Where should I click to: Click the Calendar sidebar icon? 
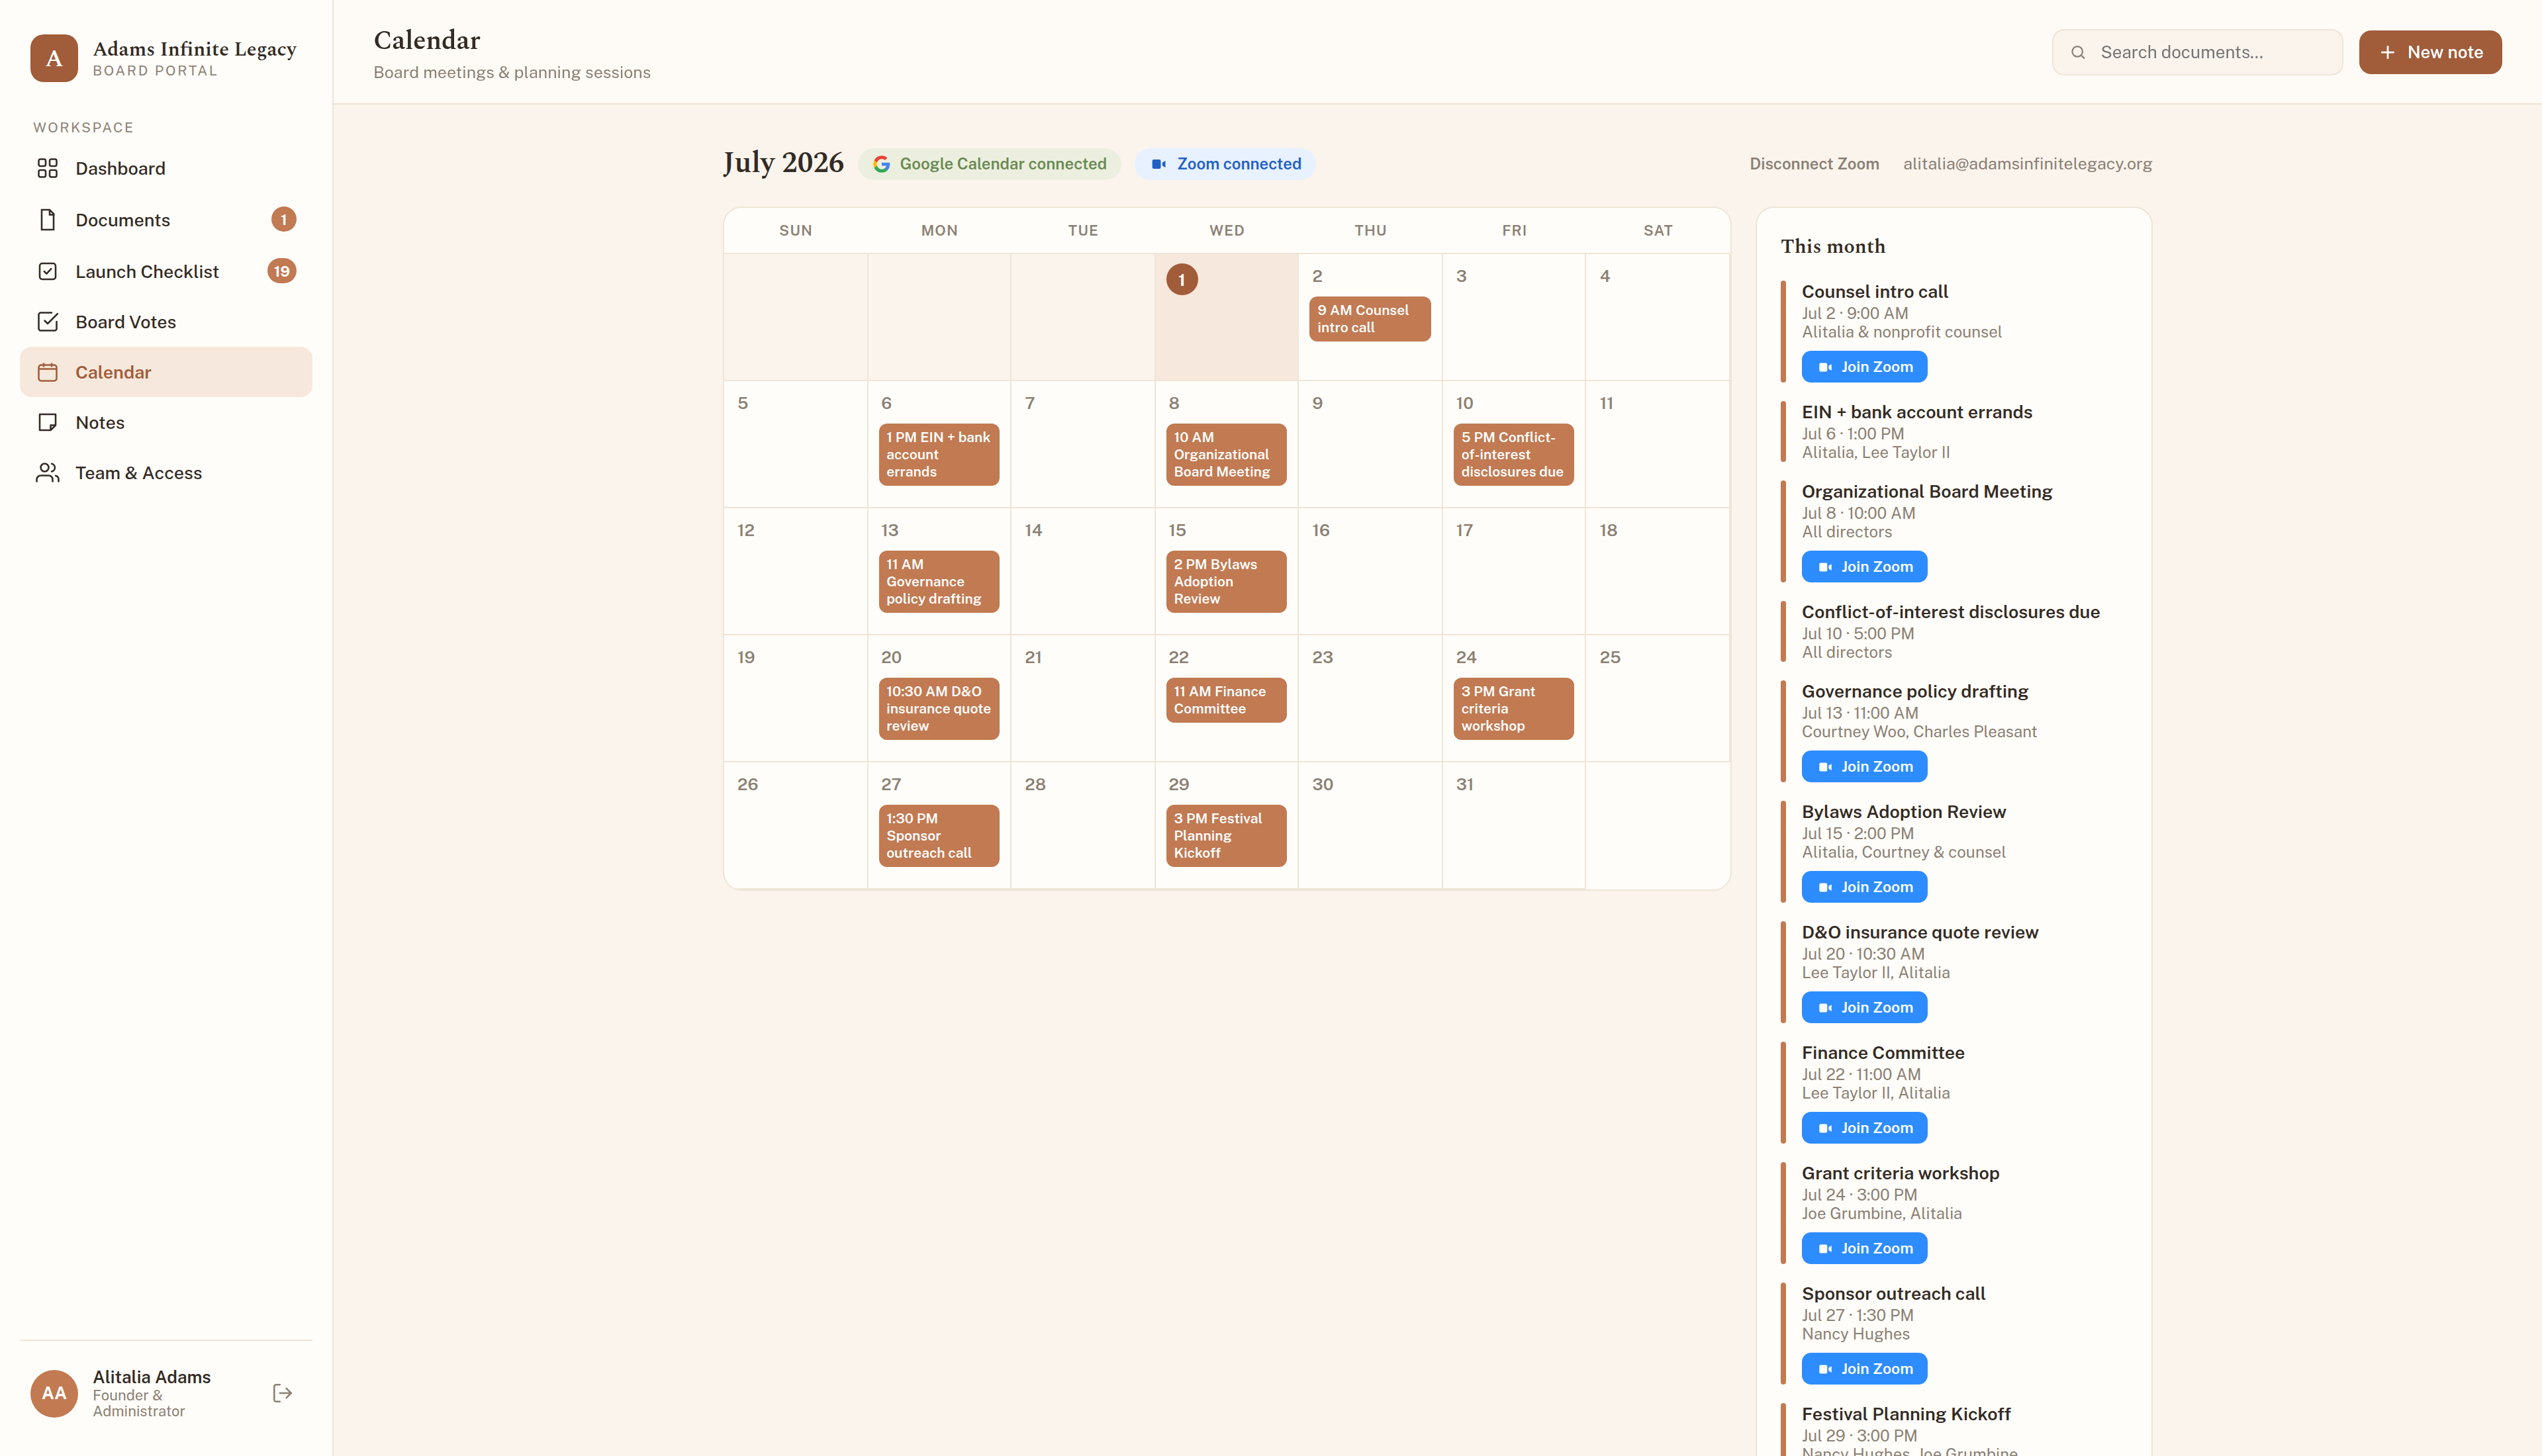pos(47,372)
